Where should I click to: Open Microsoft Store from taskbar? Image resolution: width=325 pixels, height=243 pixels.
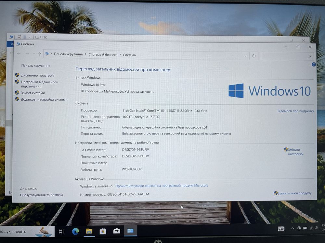click(103, 231)
